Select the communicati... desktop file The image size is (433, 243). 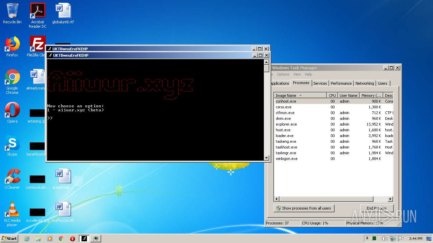click(x=38, y=182)
